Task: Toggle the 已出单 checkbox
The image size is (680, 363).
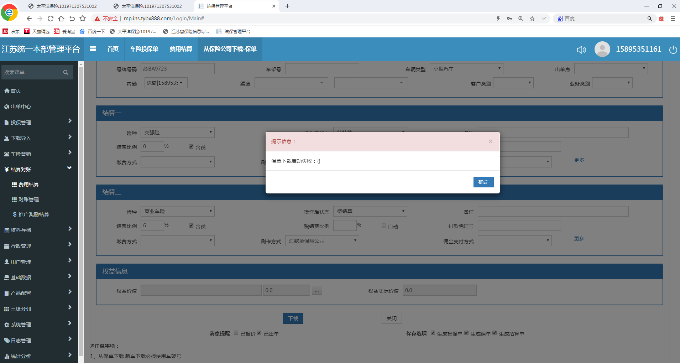Action: [x=259, y=333]
